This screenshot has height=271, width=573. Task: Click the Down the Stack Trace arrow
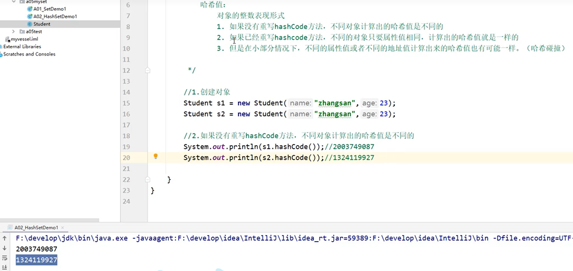coord(5,248)
